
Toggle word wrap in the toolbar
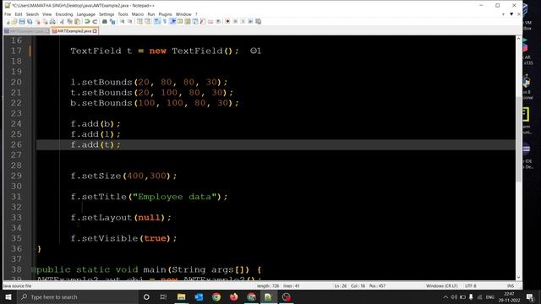(x=157, y=21)
